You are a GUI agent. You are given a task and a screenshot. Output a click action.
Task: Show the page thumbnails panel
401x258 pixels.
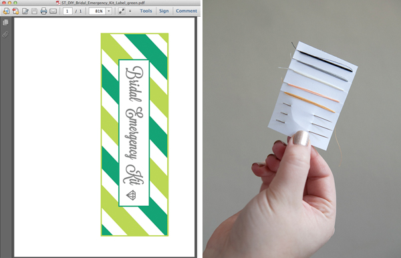5,23
